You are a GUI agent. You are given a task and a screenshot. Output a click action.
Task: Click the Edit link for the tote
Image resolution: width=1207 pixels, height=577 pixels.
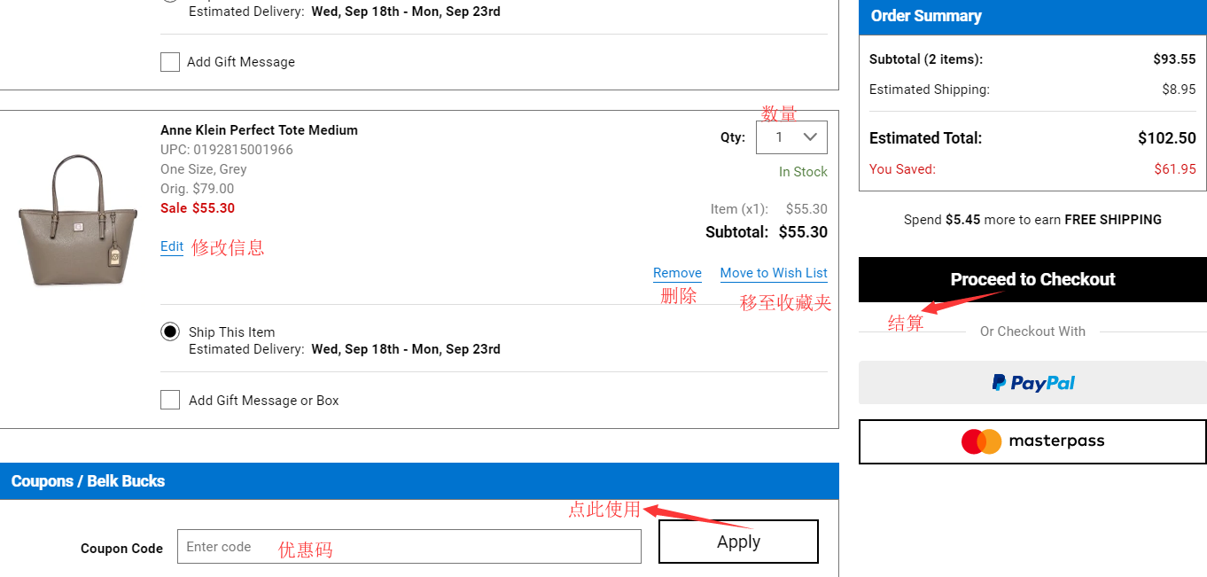tap(172, 247)
